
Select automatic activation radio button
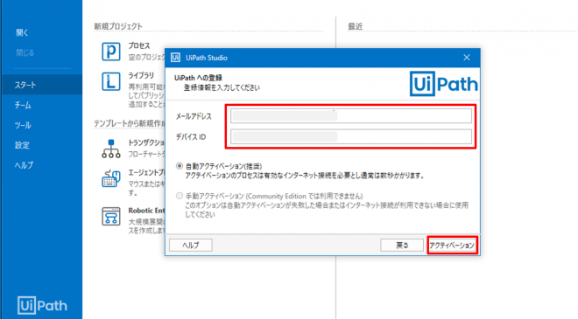point(180,166)
